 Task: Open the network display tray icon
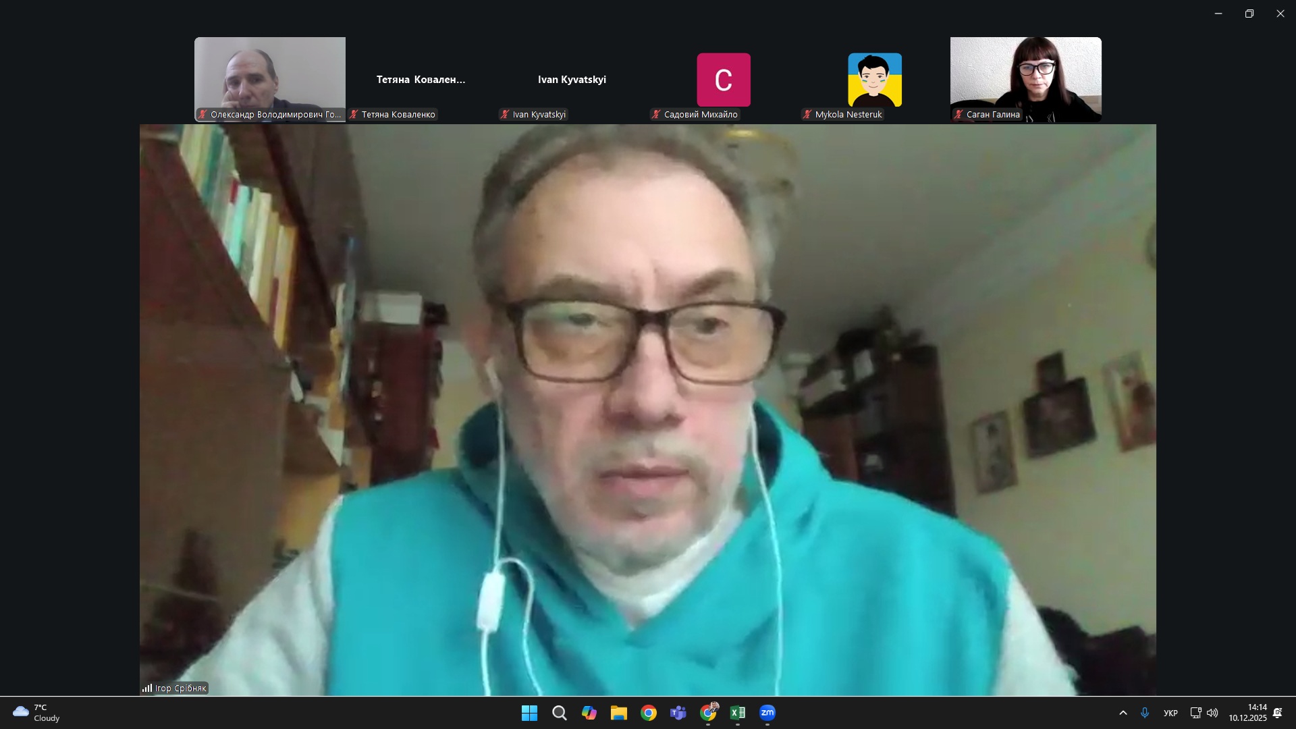tap(1195, 713)
